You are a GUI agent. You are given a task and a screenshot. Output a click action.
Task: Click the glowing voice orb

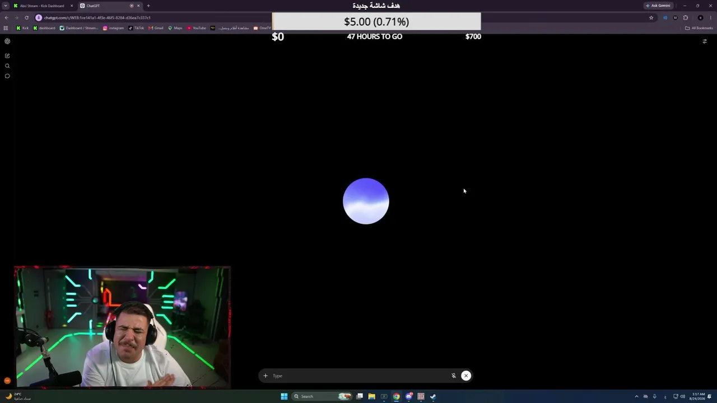tap(366, 201)
